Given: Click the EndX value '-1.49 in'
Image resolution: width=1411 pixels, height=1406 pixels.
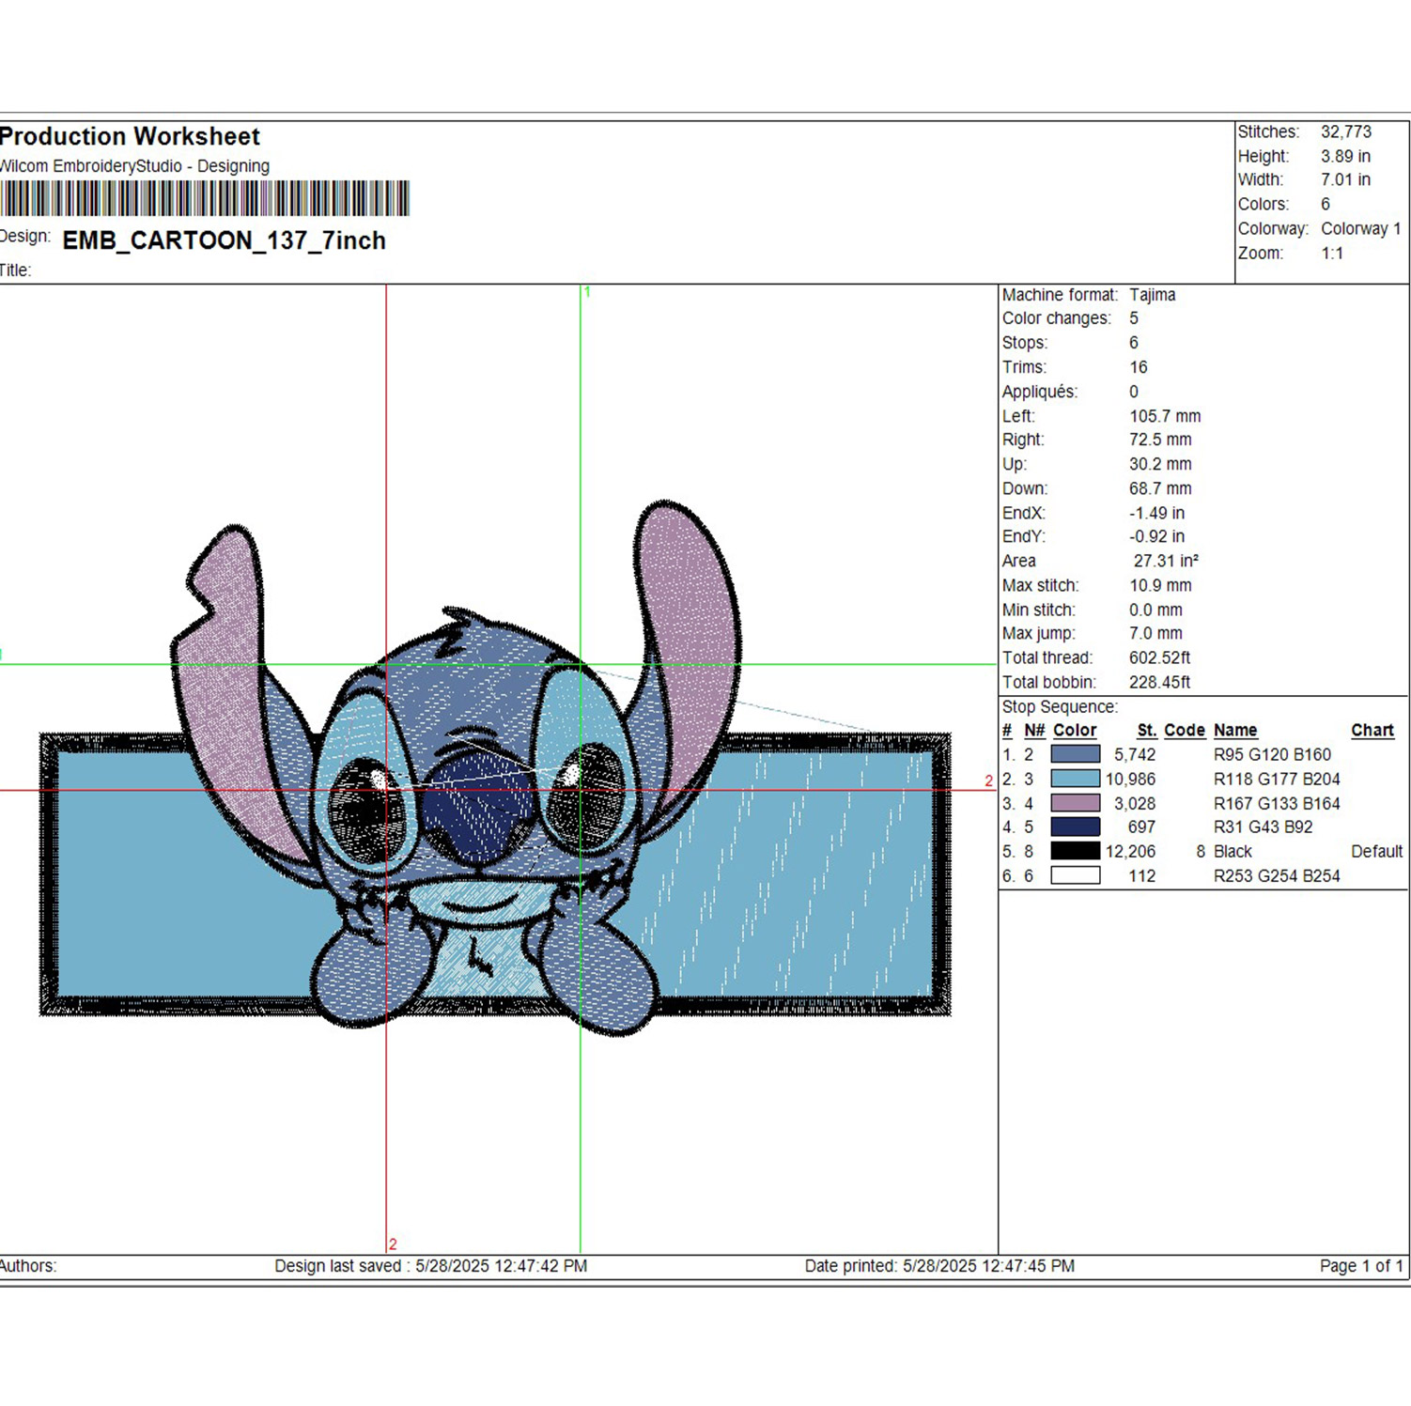Looking at the screenshot, I should [1156, 513].
